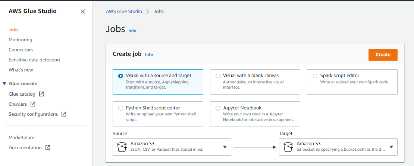Click the Target Amazon S3 bucket icon
The width and height of the screenshot is (414, 166).
click(288, 147)
